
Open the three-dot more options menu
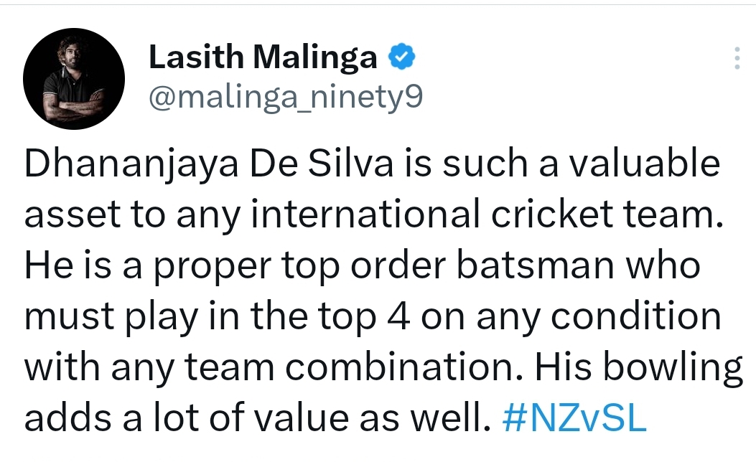[737, 58]
